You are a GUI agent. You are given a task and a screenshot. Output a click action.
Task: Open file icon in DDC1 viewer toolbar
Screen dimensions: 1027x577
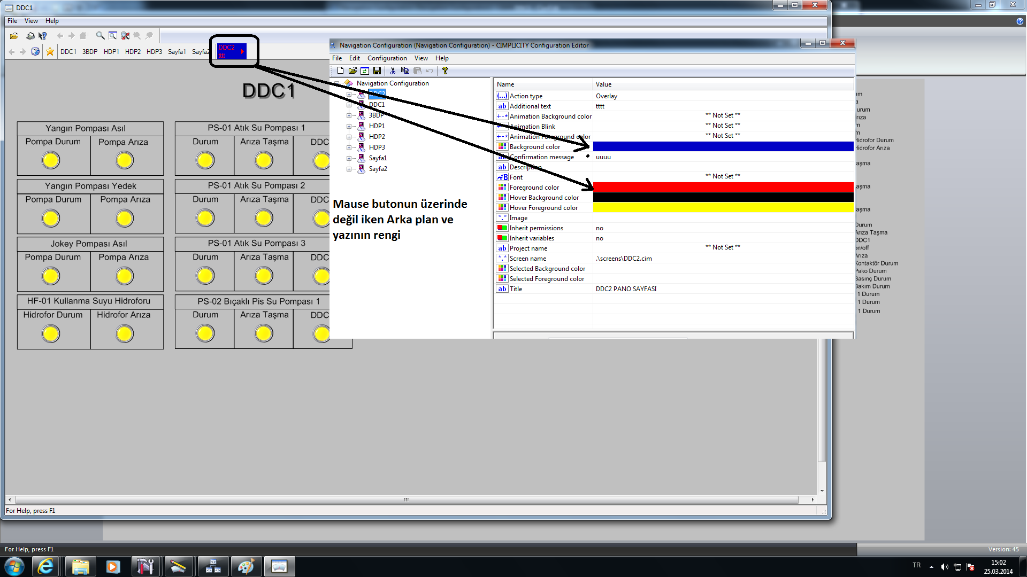(x=14, y=36)
